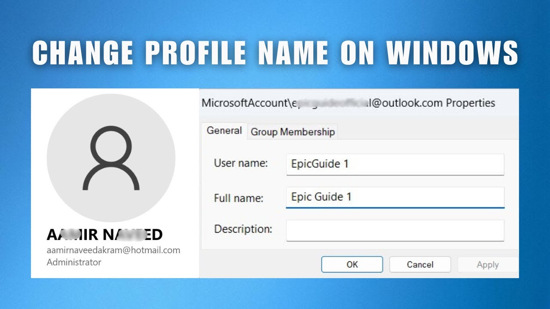Dismiss the dialog with Cancel

click(420, 264)
